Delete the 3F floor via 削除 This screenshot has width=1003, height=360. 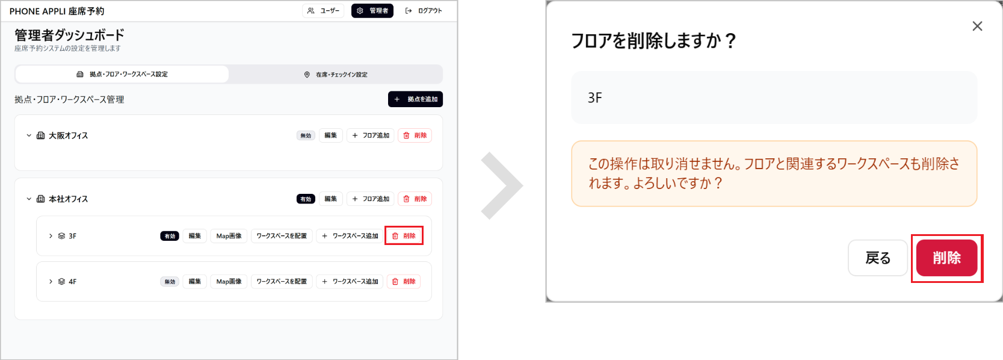[x=404, y=236]
